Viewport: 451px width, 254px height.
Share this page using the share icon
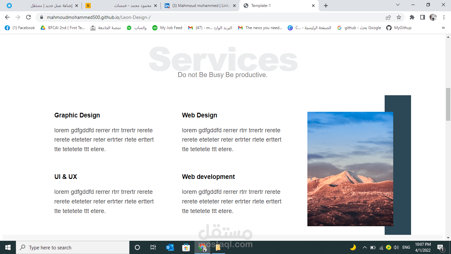click(x=388, y=17)
